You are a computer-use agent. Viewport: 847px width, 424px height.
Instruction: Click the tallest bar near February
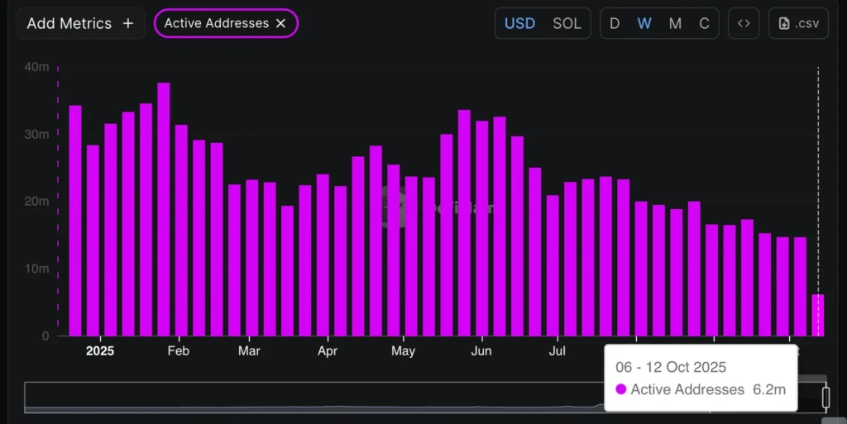(x=164, y=209)
